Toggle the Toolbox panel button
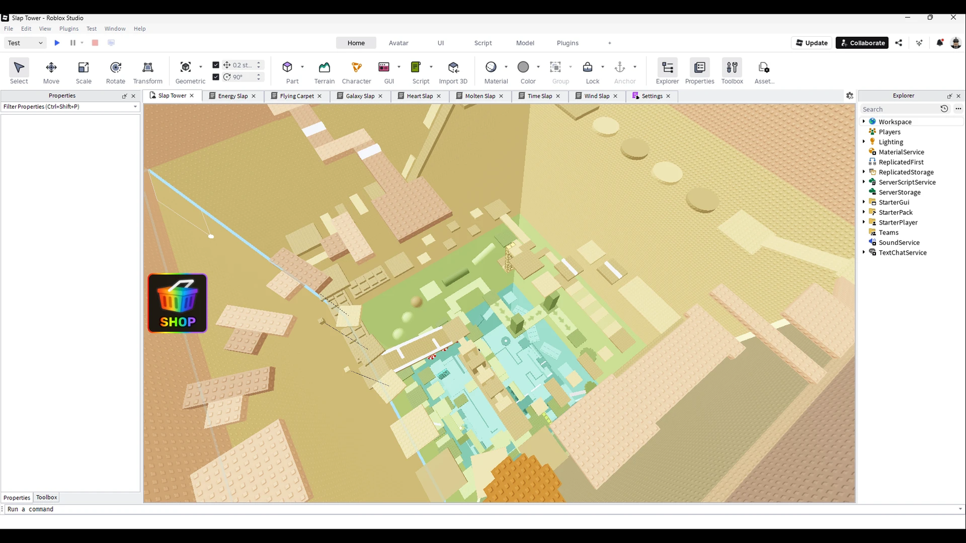This screenshot has height=543, width=966. click(732, 72)
